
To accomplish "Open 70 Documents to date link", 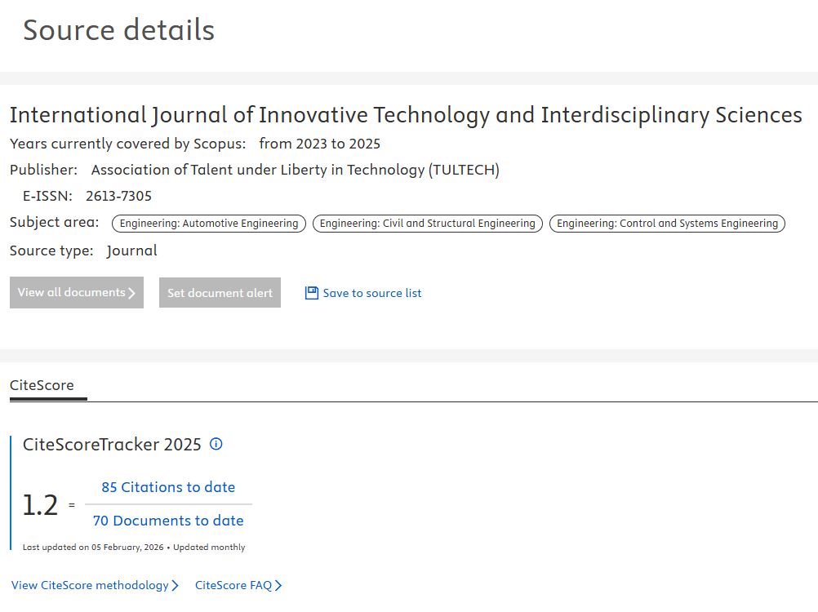I will [x=168, y=521].
